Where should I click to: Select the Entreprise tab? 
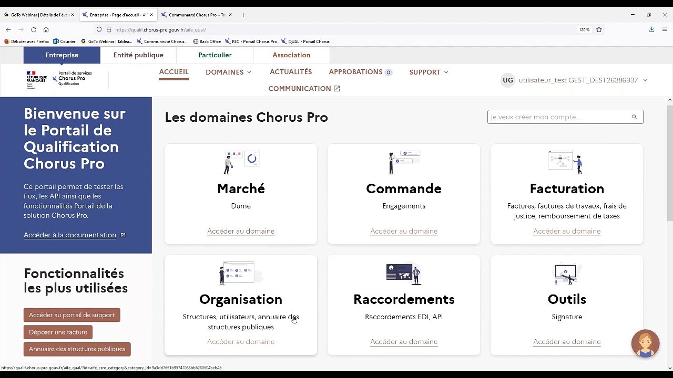click(x=62, y=55)
